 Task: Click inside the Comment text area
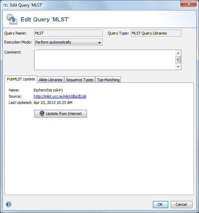coord(105,60)
